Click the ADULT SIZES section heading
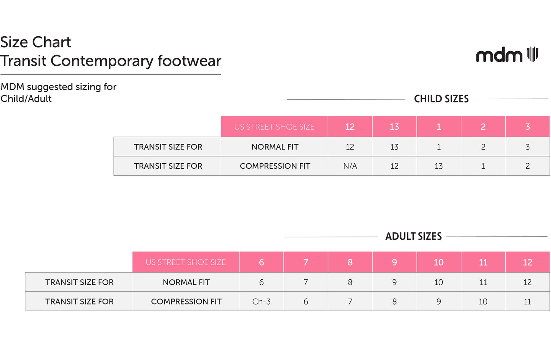The height and width of the screenshot is (340, 551). (413, 237)
